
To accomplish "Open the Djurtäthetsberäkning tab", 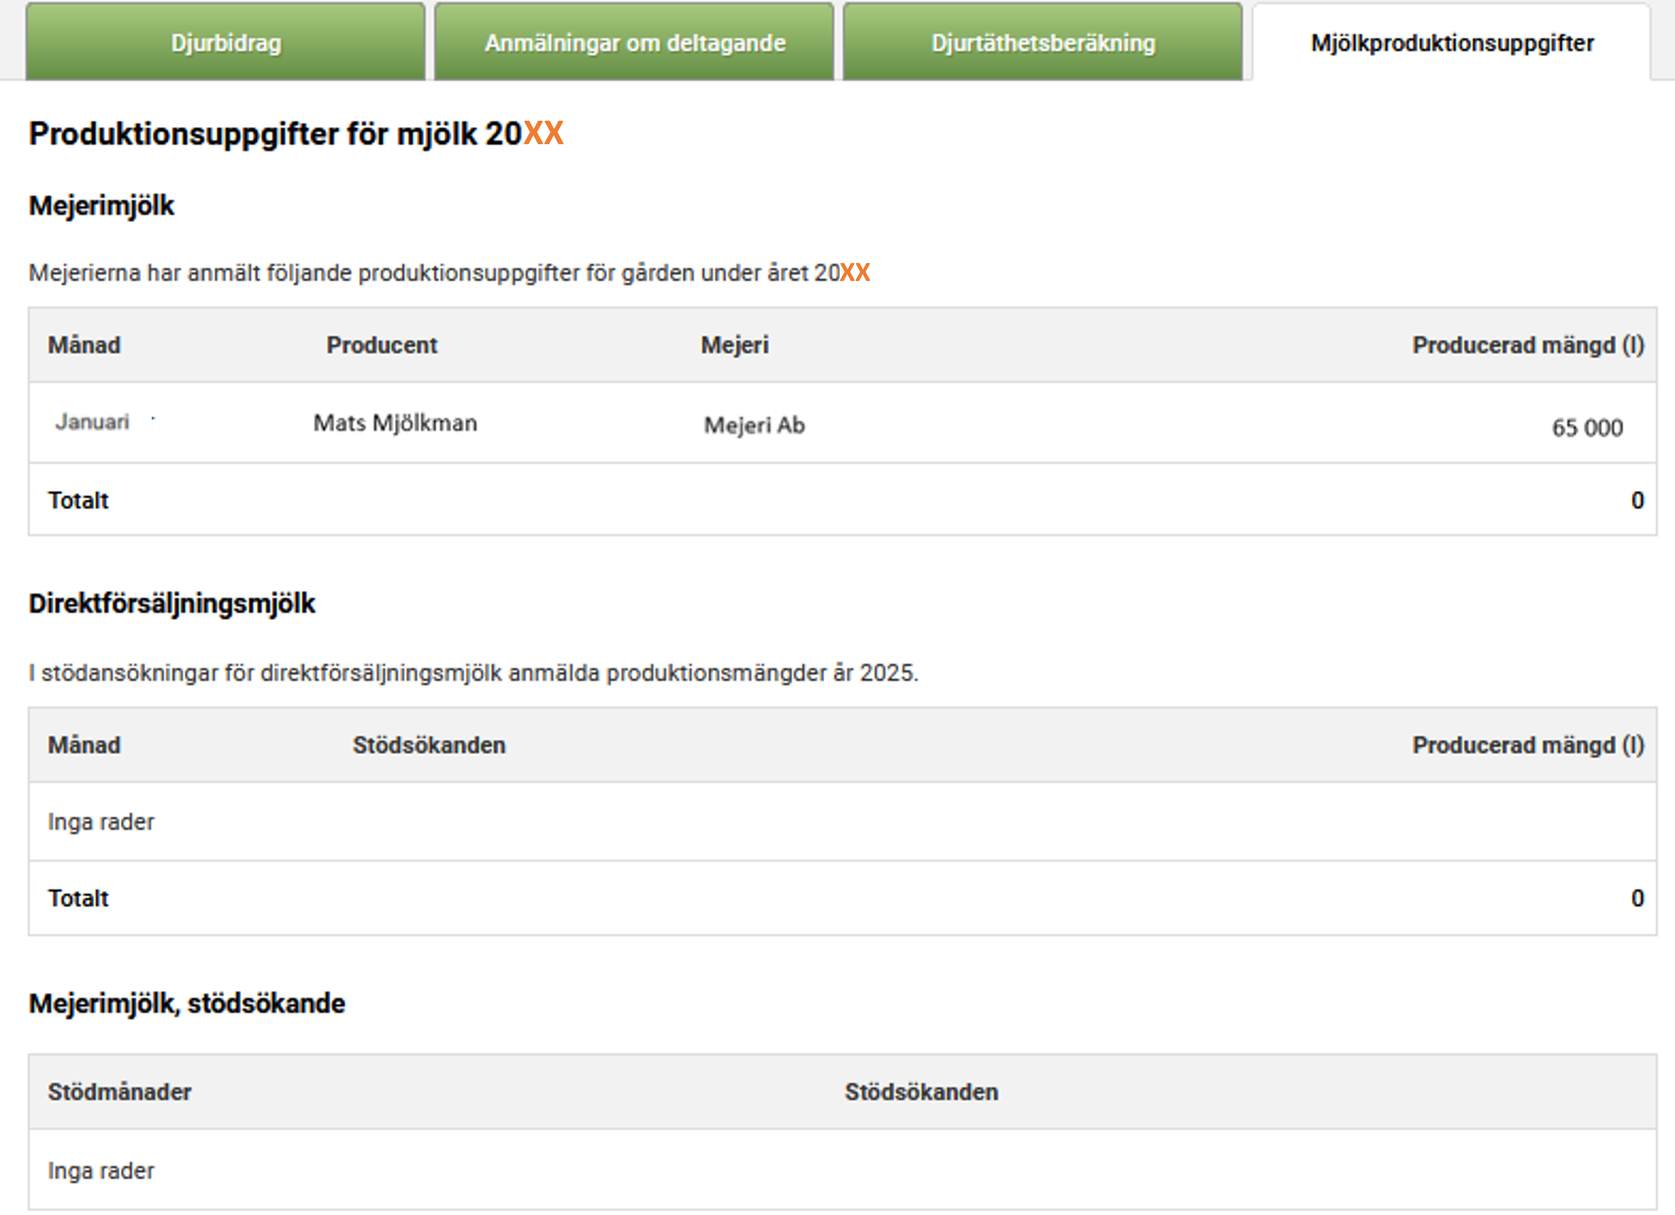I will tap(1043, 43).
